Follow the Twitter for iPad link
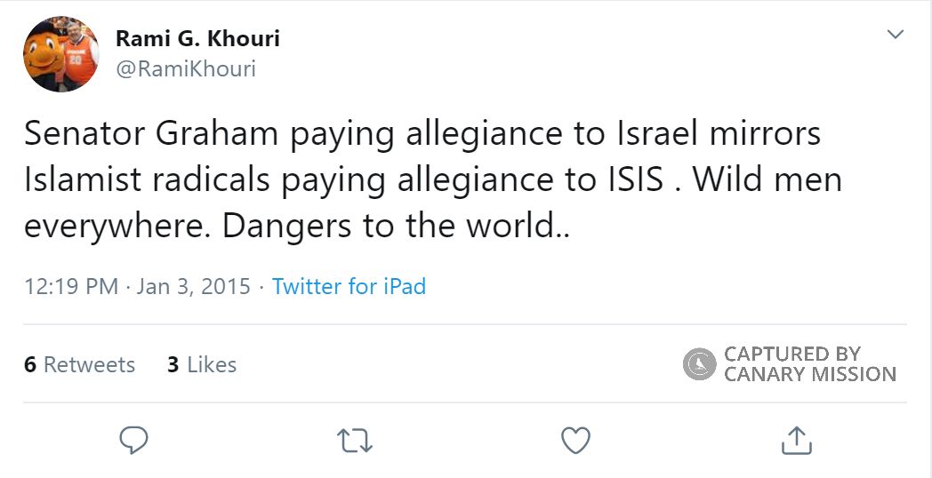Screen dimensions: 932x478 pyautogui.click(x=349, y=286)
